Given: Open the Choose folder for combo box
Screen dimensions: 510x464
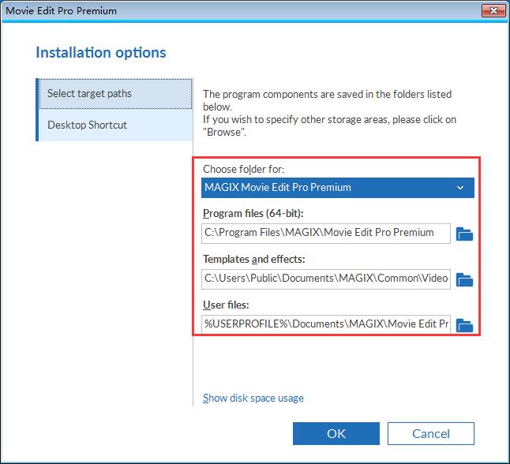Looking at the screenshot, I should click(x=338, y=188).
